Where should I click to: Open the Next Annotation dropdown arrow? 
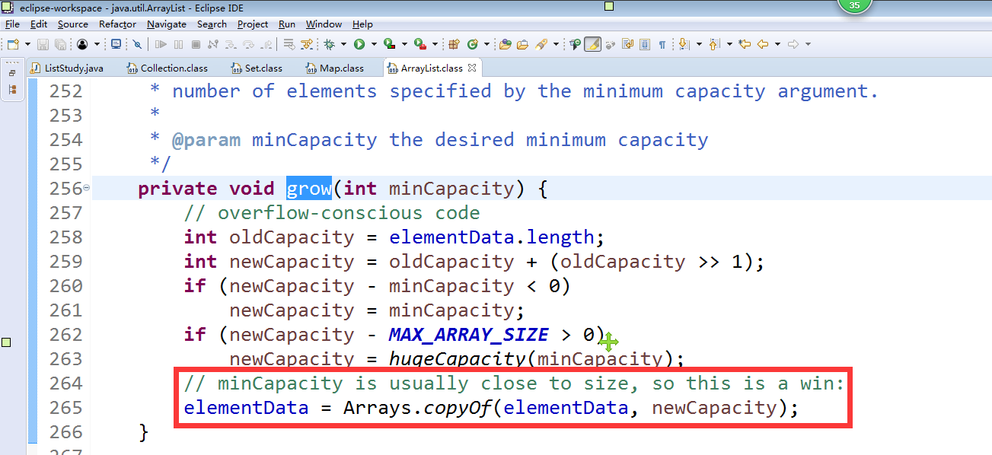[699, 44]
